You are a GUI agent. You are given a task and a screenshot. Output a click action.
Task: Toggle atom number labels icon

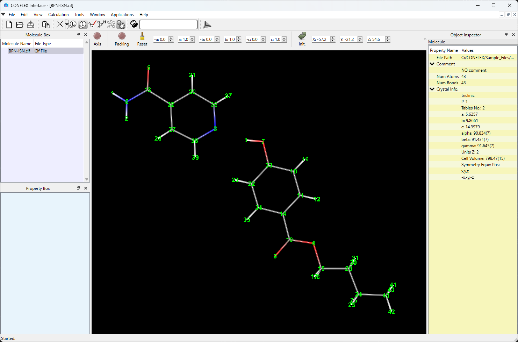[x=83, y=24]
